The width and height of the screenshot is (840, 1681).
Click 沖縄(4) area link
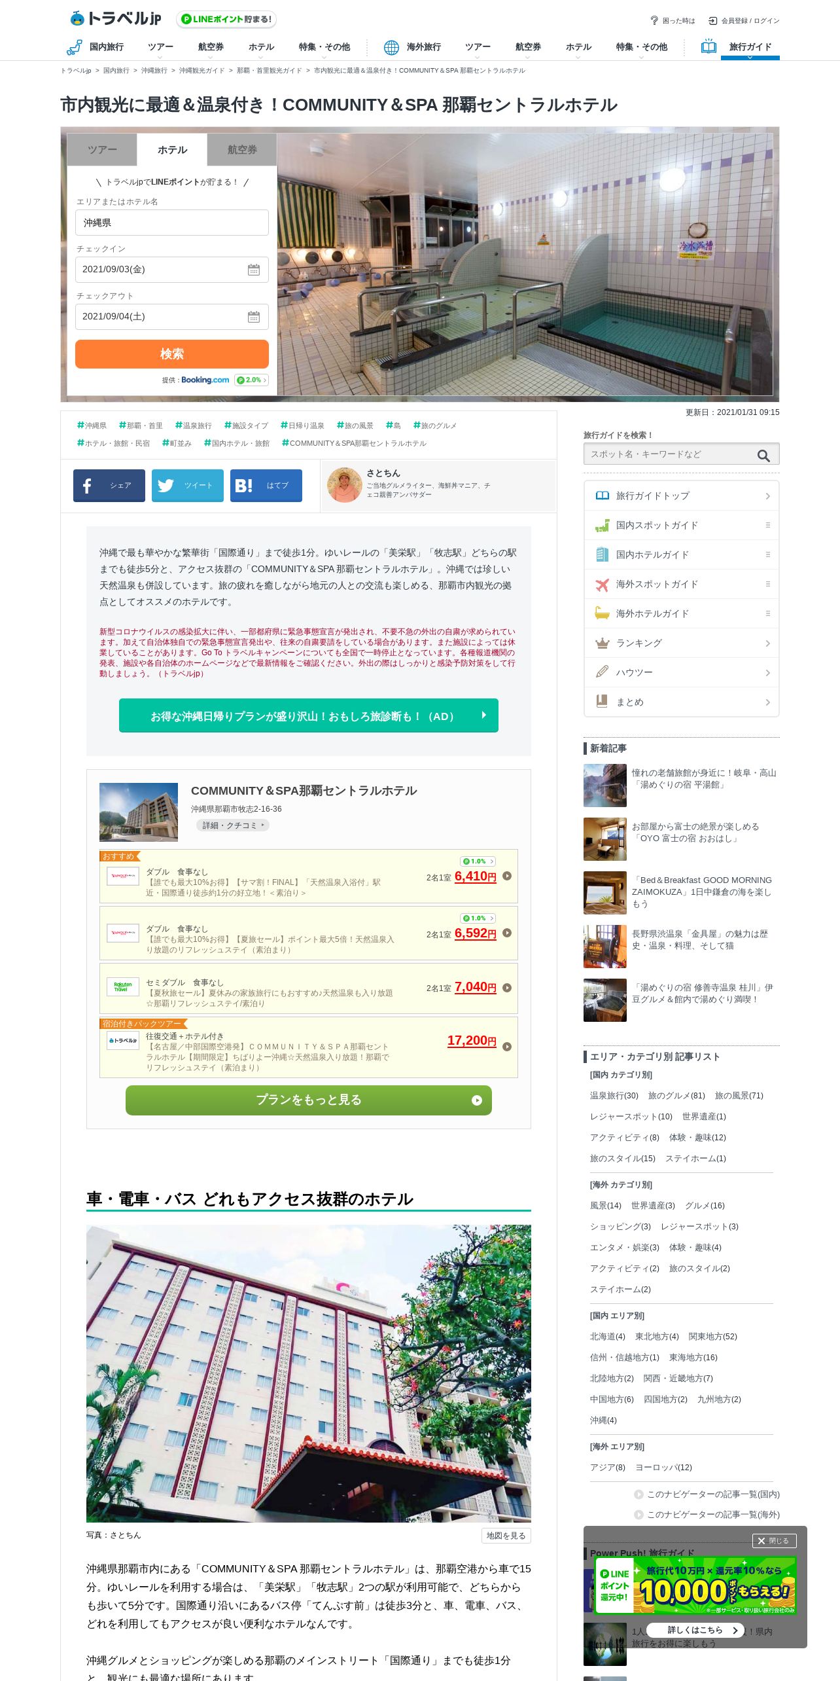pyautogui.click(x=603, y=1420)
